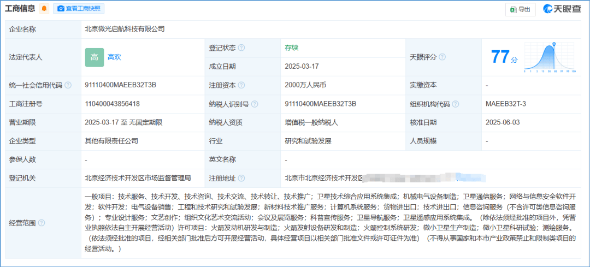This screenshot has width=590, height=267.
Task: Click the 导出 export button
Action: [520, 9]
